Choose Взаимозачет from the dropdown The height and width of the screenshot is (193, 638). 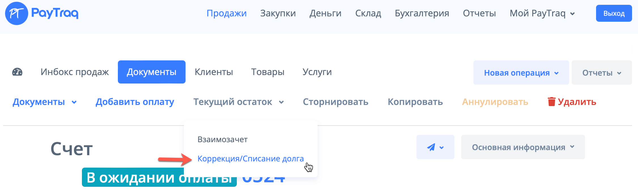click(x=222, y=139)
